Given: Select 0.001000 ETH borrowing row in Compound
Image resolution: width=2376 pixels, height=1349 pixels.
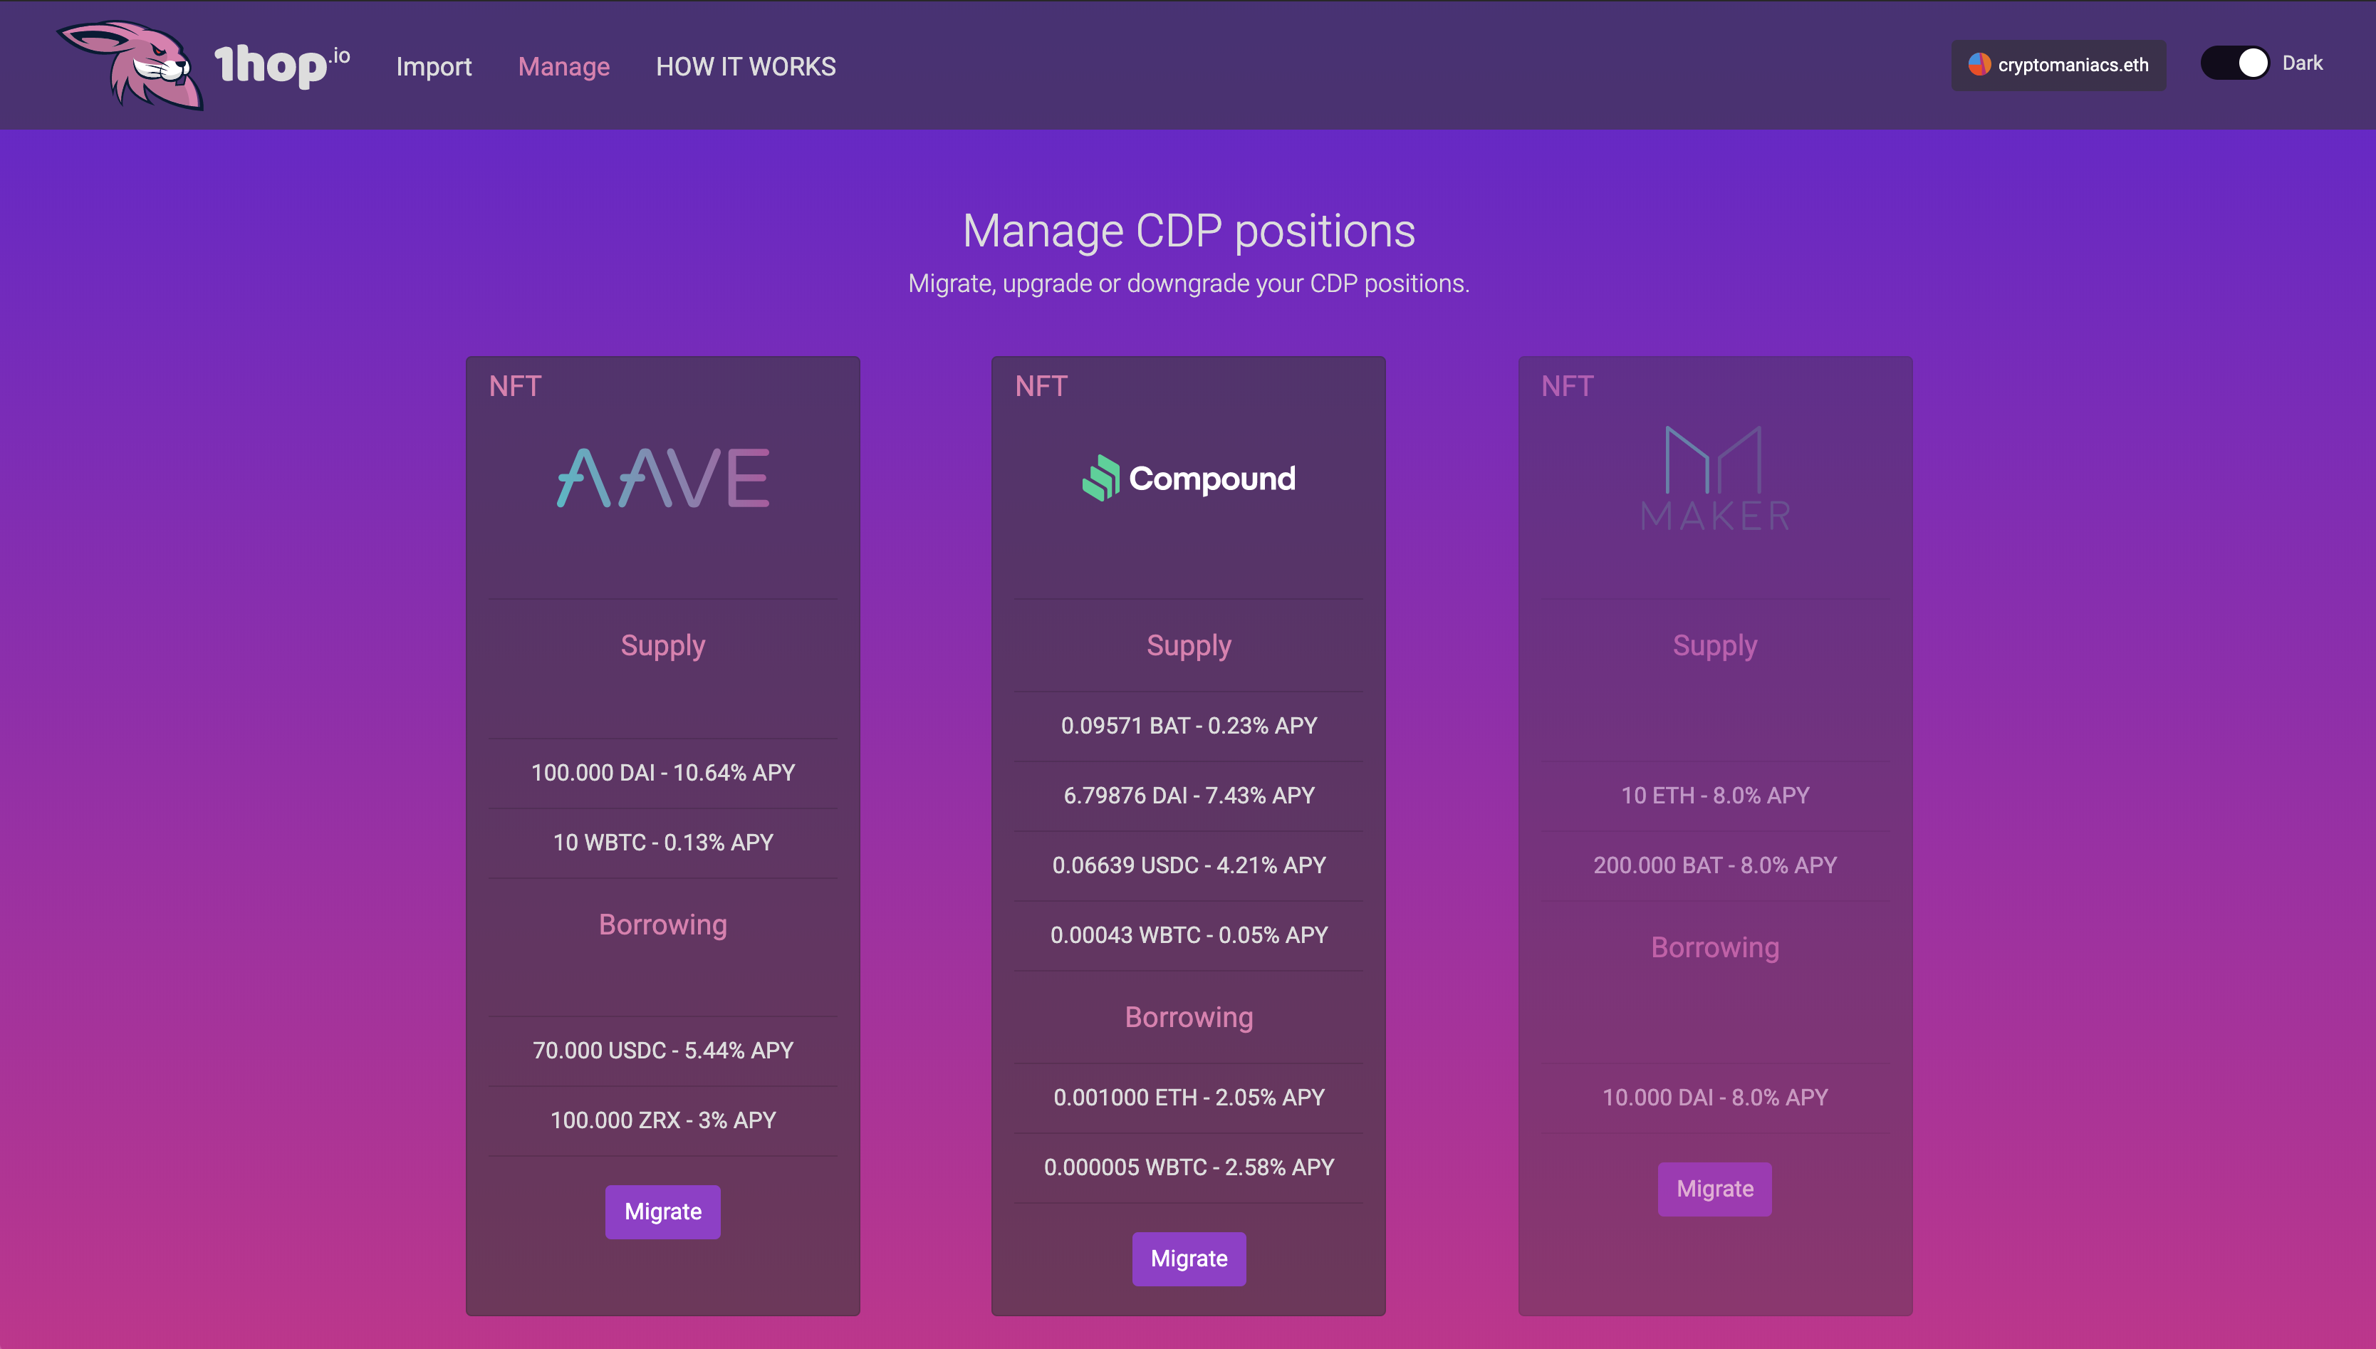Looking at the screenshot, I should (1189, 1097).
